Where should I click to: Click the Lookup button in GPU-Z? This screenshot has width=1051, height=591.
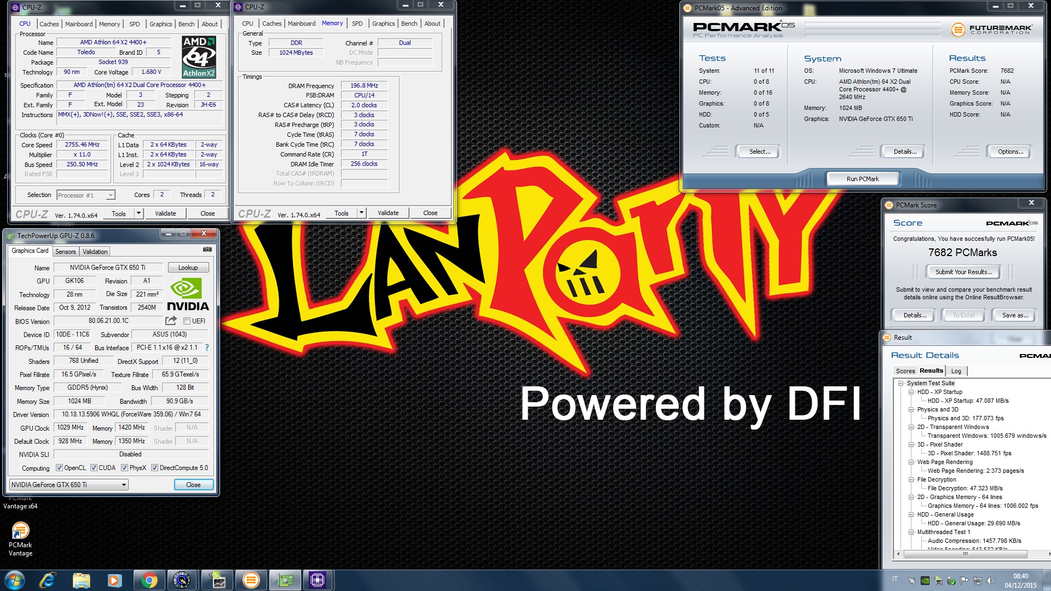[x=188, y=268]
